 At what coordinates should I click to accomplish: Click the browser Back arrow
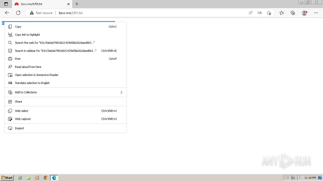(x=7, y=13)
